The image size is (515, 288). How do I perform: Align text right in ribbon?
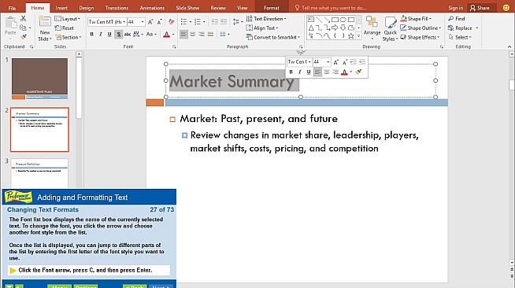202,34
